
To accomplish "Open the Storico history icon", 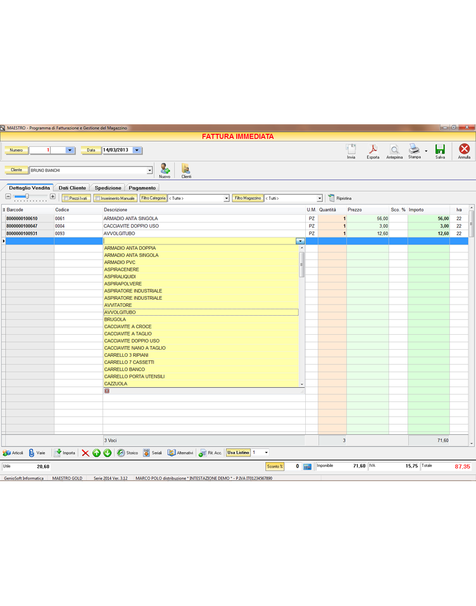I will [127, 453].
